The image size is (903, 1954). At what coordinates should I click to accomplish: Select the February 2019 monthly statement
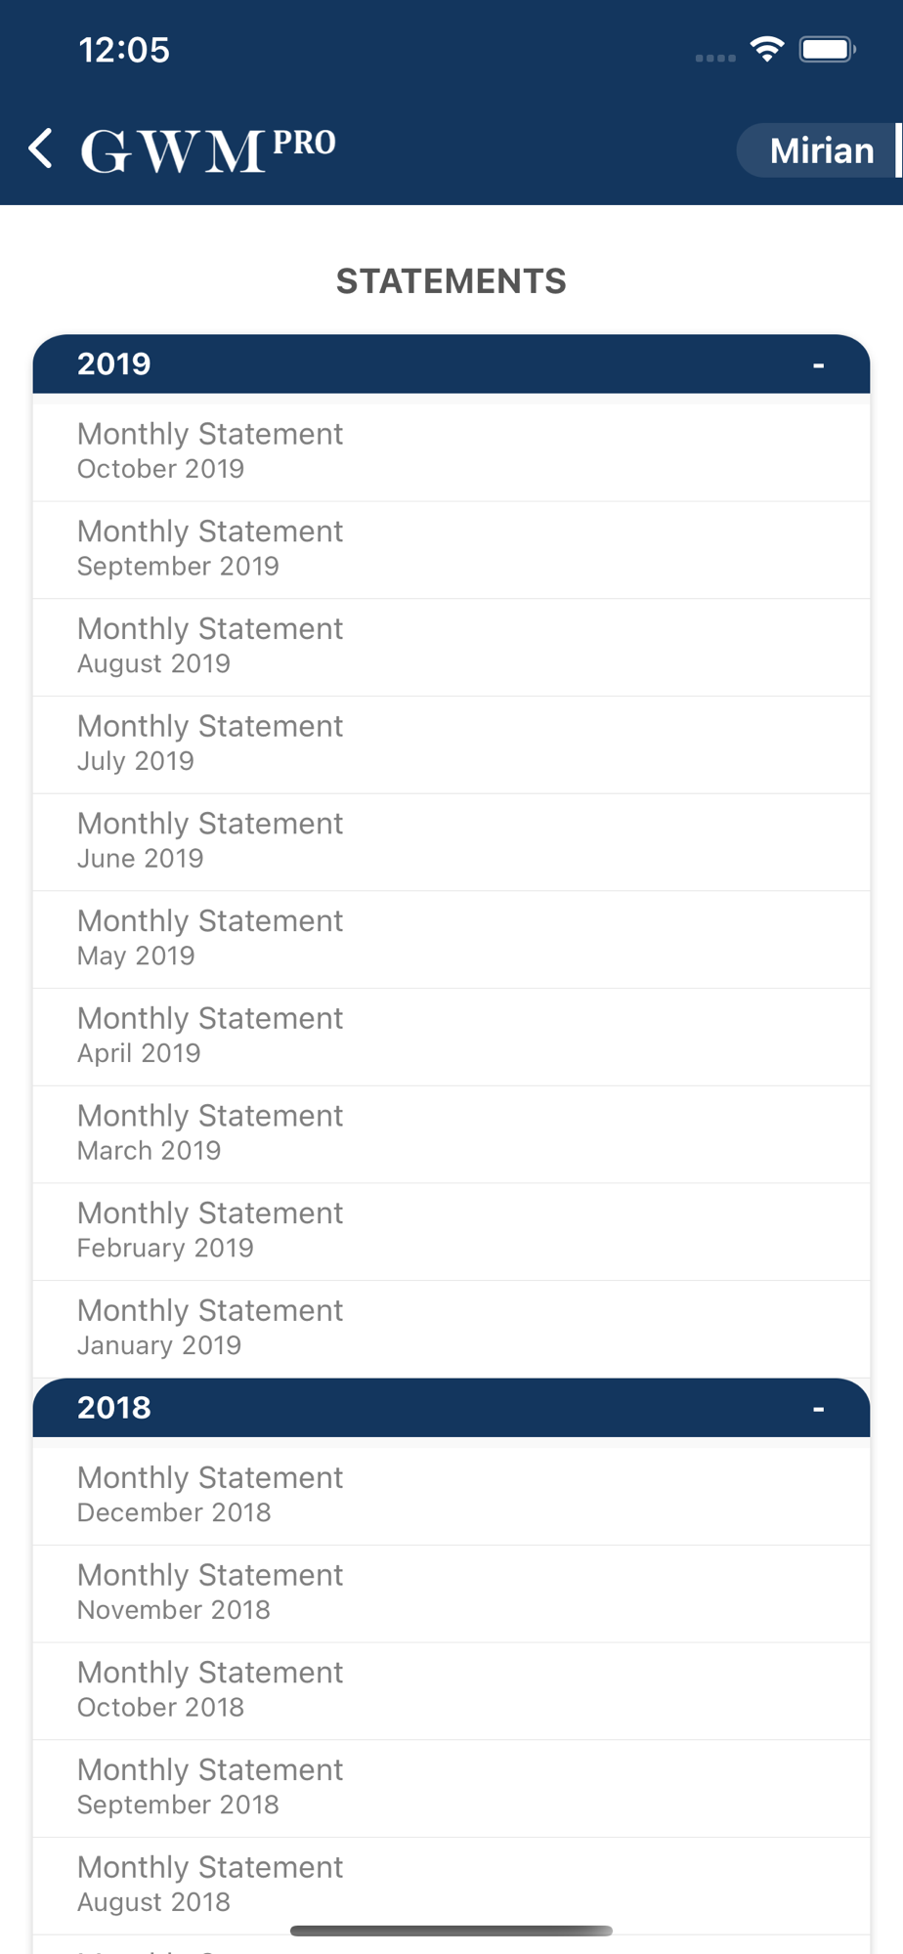pos(451,1232)
